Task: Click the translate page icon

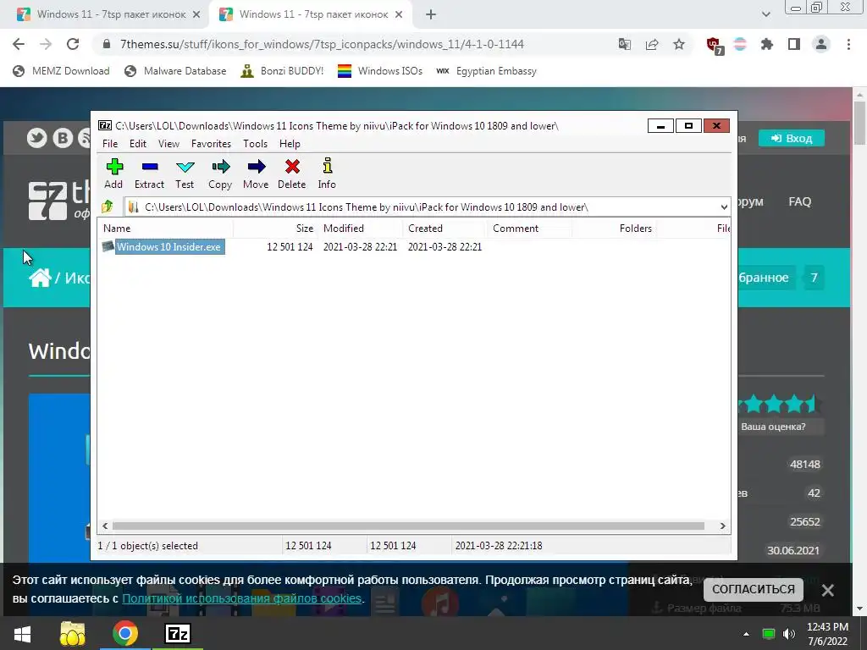Action: 625,44
